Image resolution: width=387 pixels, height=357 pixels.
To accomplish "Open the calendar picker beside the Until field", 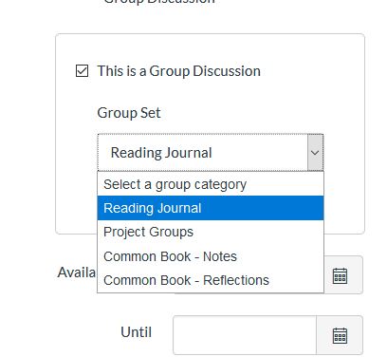I will 340,335.
